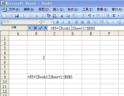Toggle align left in the formatting toolbar
Screen dimensions: 124x96
[77, 22]
